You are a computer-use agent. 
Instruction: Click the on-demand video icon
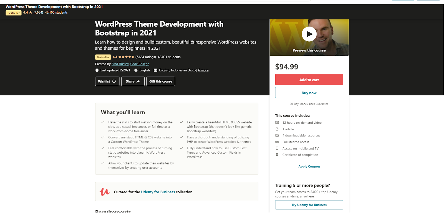coord(277,123)
